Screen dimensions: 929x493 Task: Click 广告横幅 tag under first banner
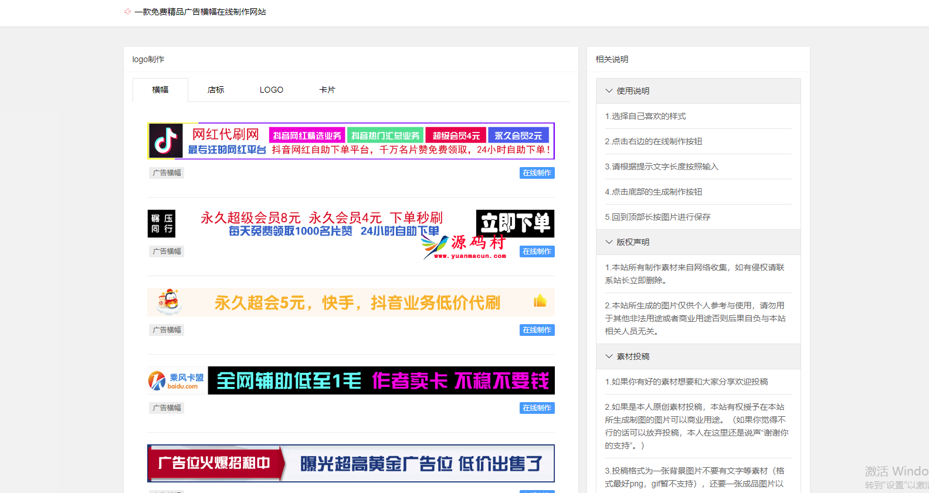167,173
